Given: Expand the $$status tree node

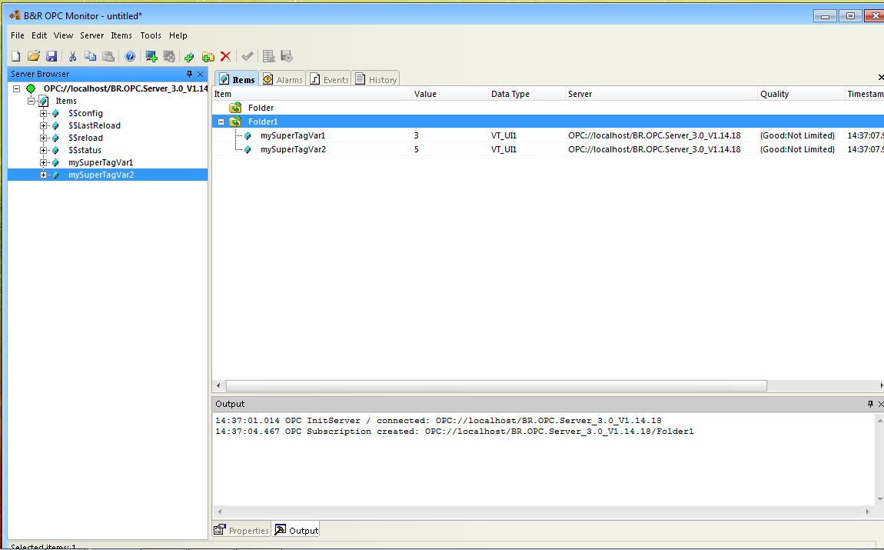Looking at the screenshot, I should pyautogui.click(x=43, y=151).
